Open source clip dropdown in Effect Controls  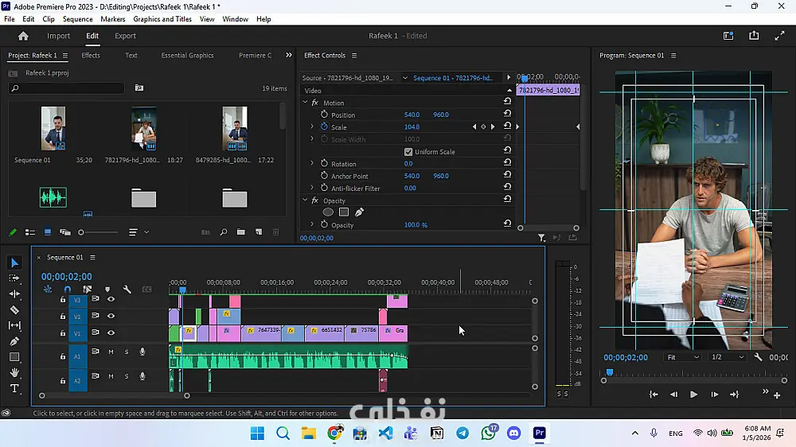(x=404, y=78)
